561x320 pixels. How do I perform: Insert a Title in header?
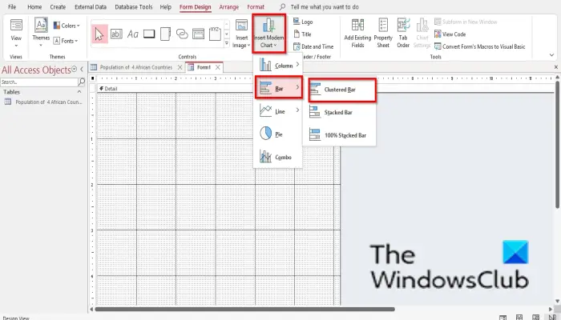coord(302,34)
